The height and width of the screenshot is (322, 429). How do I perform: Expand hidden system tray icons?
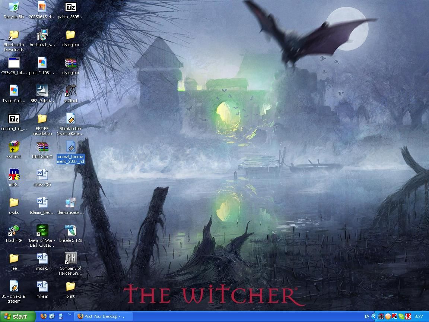tap(374, 316)
